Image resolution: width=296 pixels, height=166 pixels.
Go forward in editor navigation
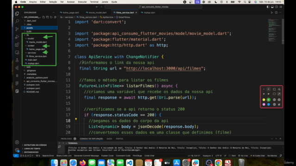[101, 7]
